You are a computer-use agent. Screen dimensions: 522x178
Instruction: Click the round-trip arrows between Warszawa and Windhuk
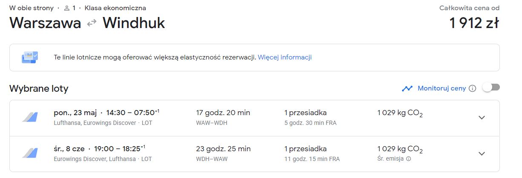click(92, 23)
